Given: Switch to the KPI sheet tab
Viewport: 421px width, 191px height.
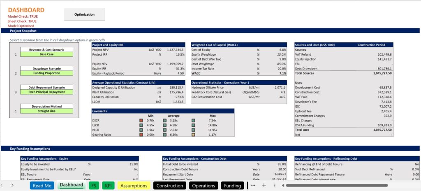Looking at the screenshot, I should coord(108,186).
